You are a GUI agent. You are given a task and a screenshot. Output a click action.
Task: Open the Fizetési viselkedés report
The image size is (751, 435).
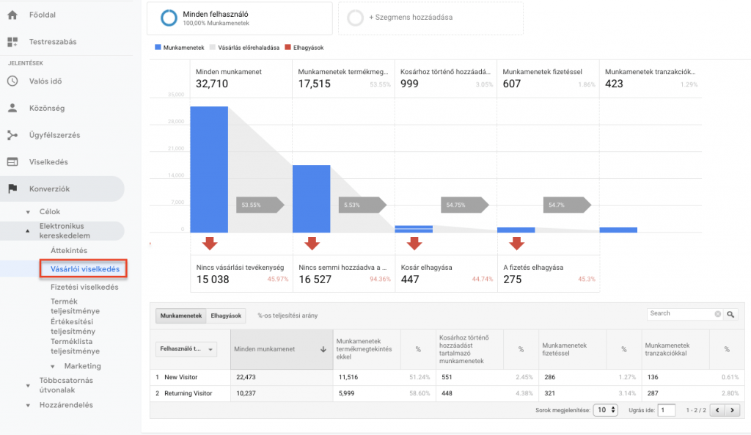point(84,287)
